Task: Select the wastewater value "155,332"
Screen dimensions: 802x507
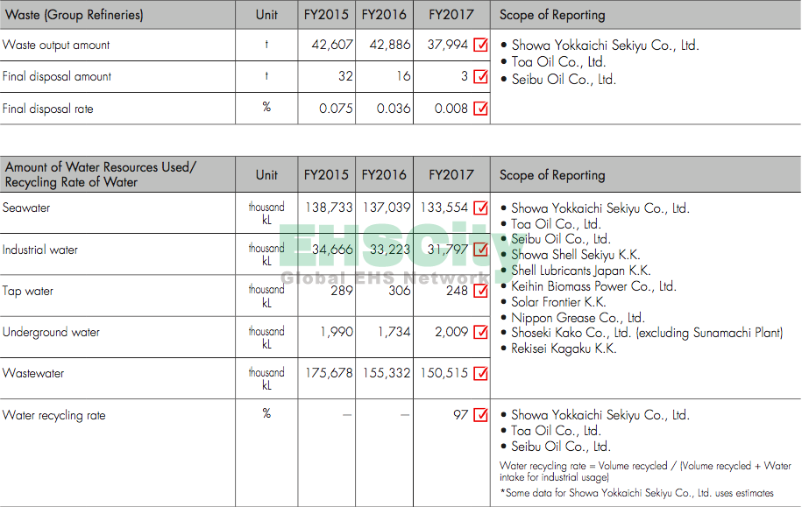Action: point(387,373)
